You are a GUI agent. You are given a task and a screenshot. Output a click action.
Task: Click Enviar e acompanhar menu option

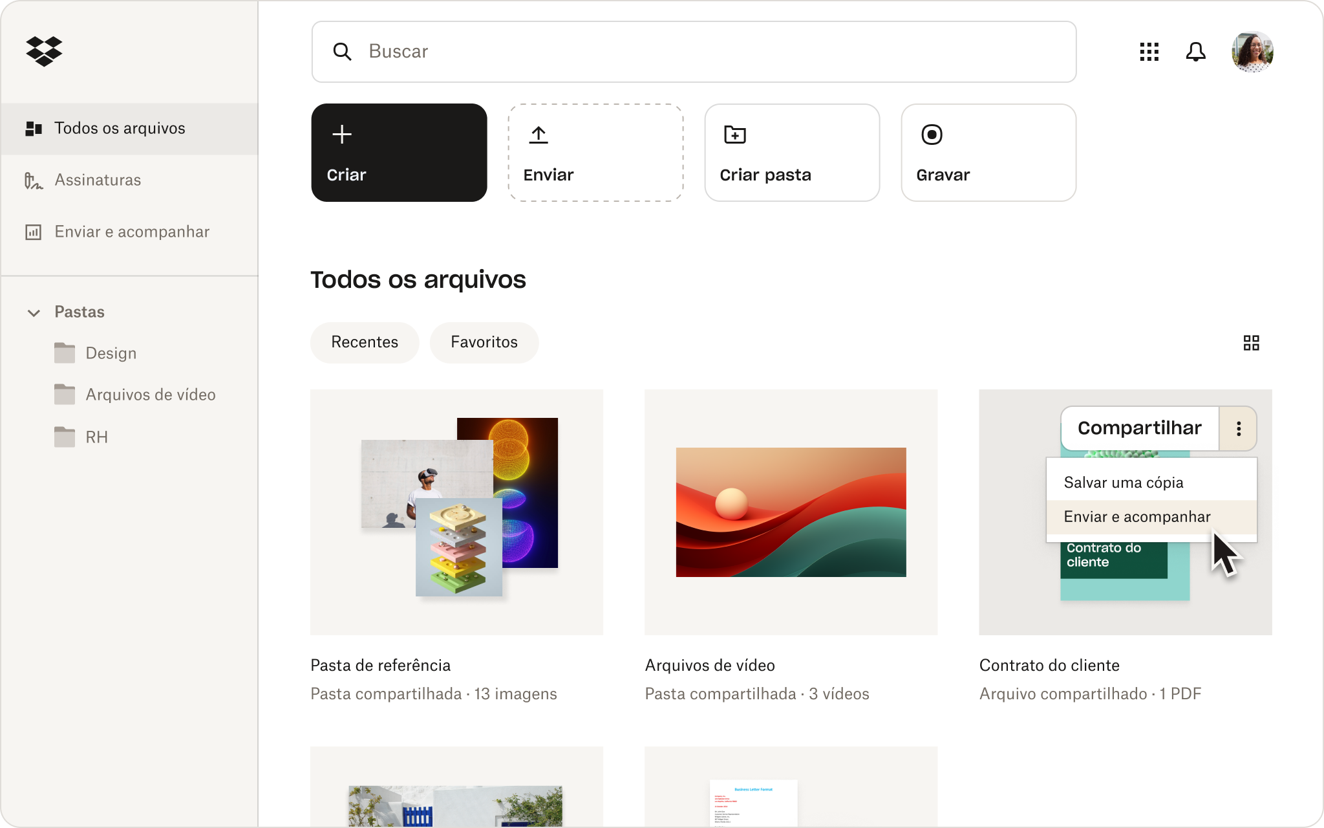pos(1137,516)
